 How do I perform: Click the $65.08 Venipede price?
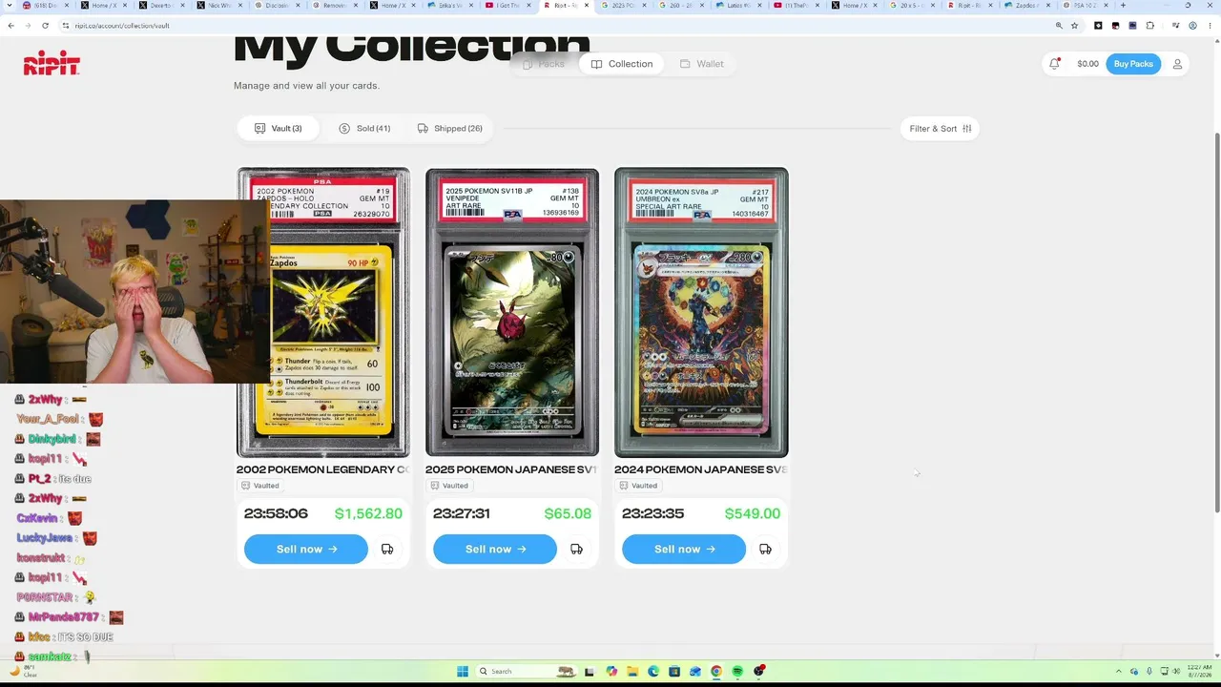pyautogui.click(x=568, y=513)
